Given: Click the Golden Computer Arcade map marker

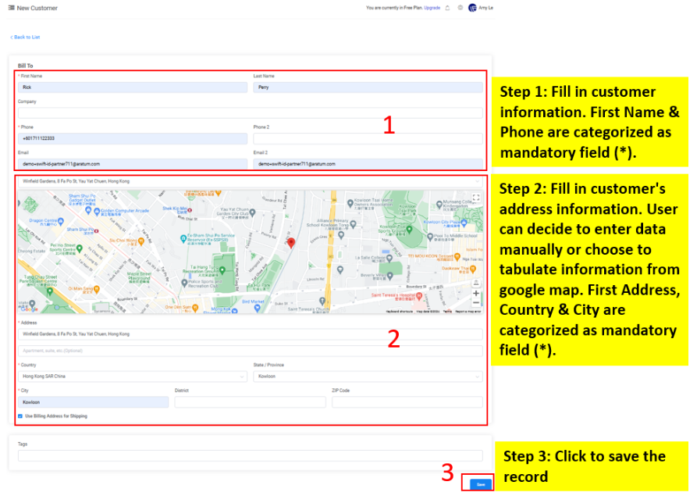Looking at the screenshot, I should [x=97, y=211].
